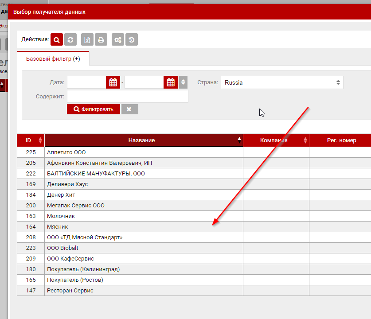
Task: Click the date range up-down arrows button
Action: tap(183, 82)
